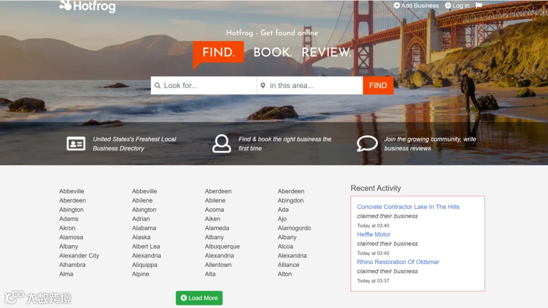The height and width of the screenshot is (308, 548).
Task: Select Albuquerque in the city list
Action: (222, 247)
